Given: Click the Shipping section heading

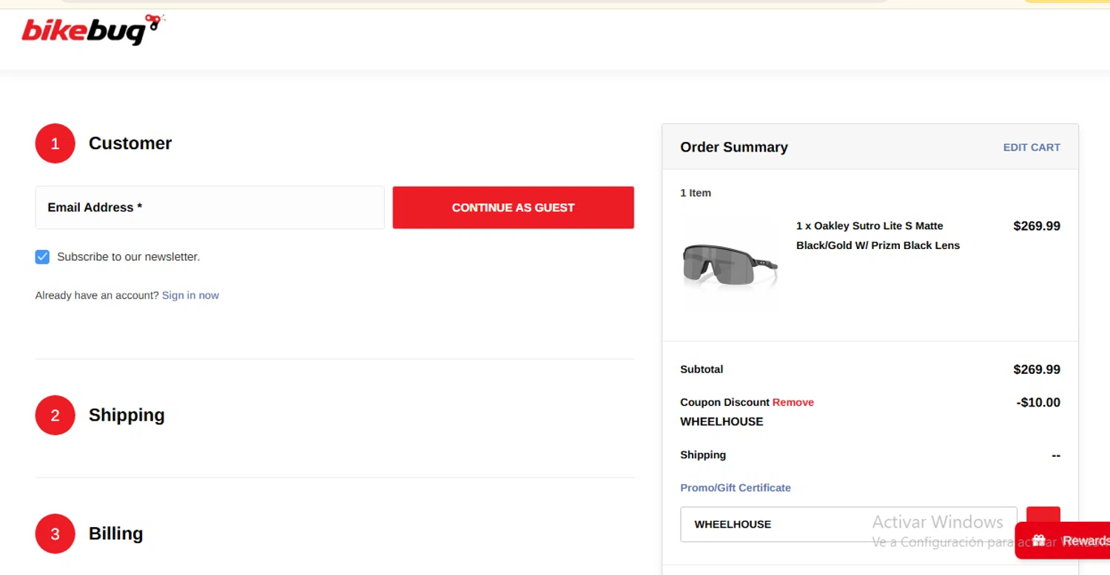Looking at the screenshot, I should (x=127, y=415).
